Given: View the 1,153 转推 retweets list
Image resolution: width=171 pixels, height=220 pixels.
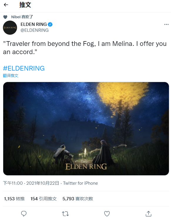Looking at the screenshot, I should (x=14, y=199).
